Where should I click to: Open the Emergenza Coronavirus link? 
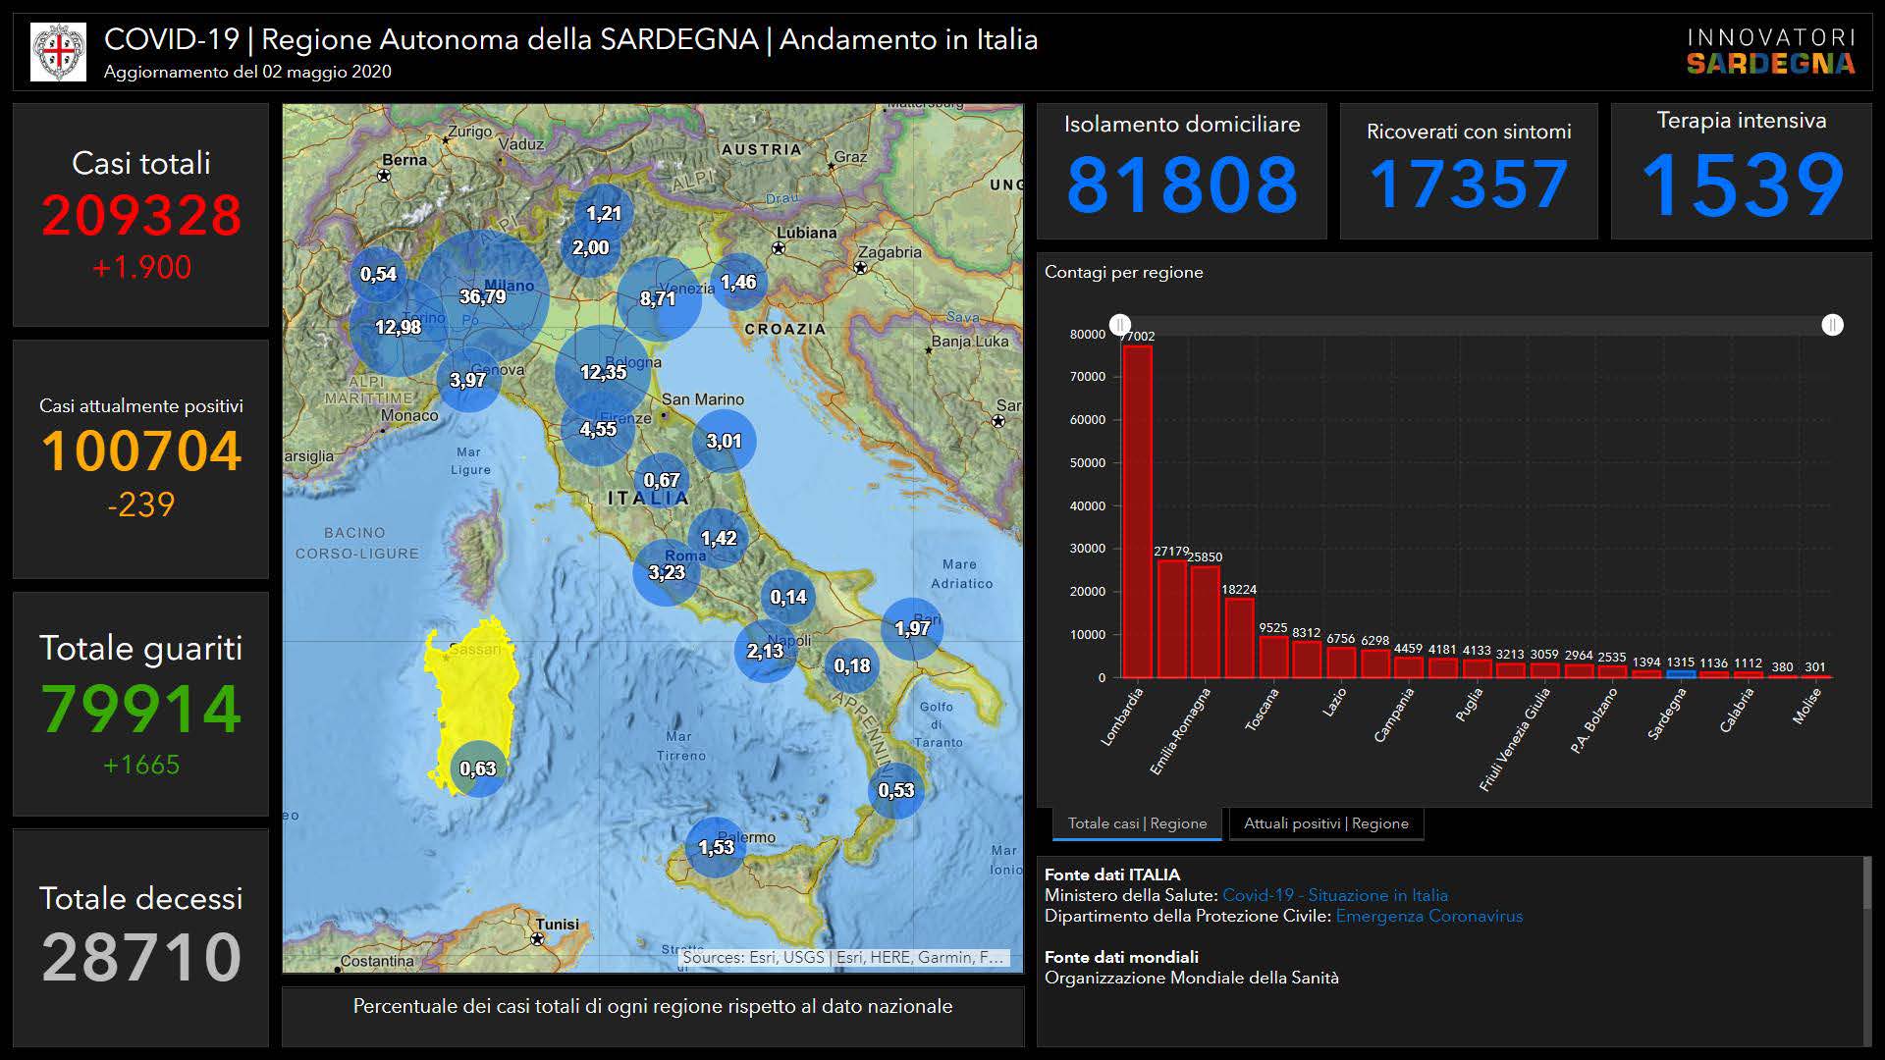[x=1428, y=916]
